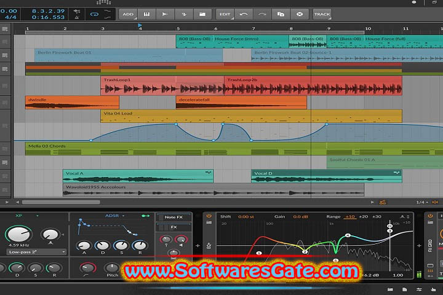Viewport: 443px width, 295px height.
Task: Click the ADSR Release knob labeled R
Action: [140, 245]
